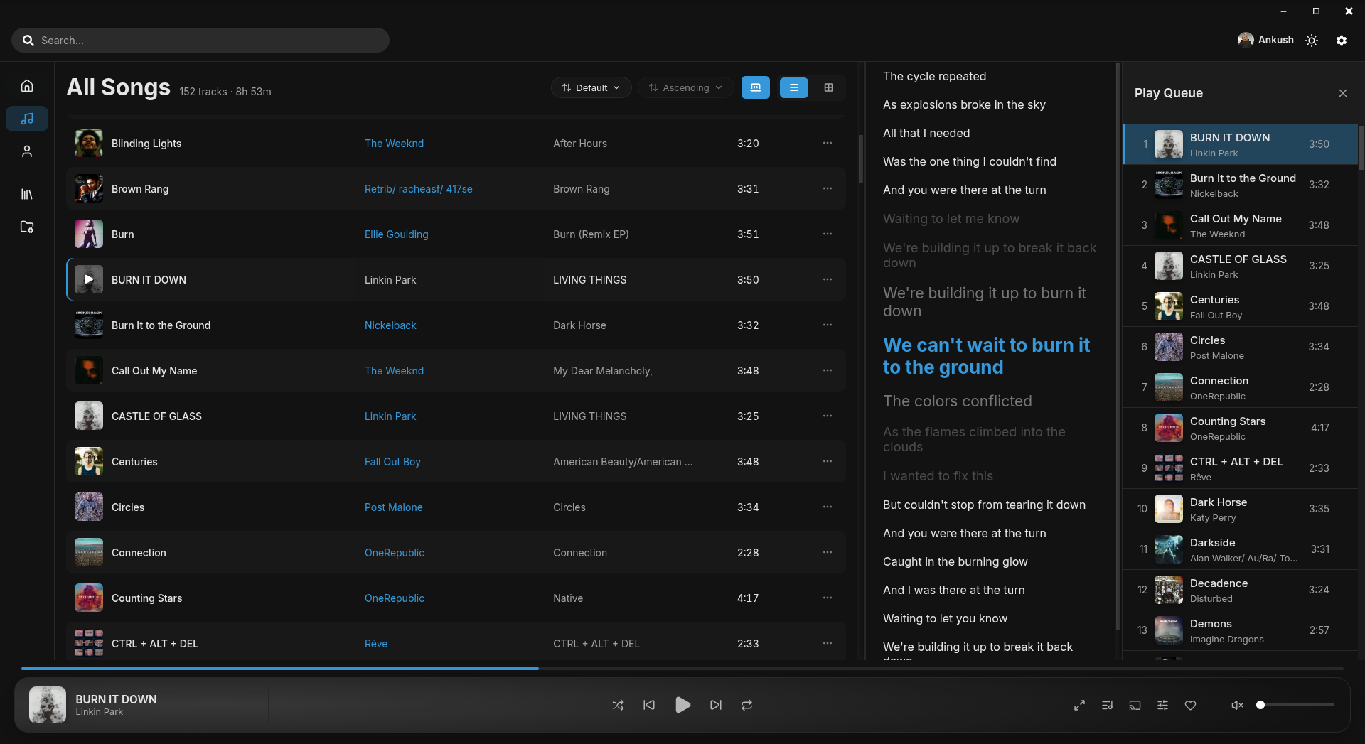Open the cast to device icon

[x=1135, y=705]
